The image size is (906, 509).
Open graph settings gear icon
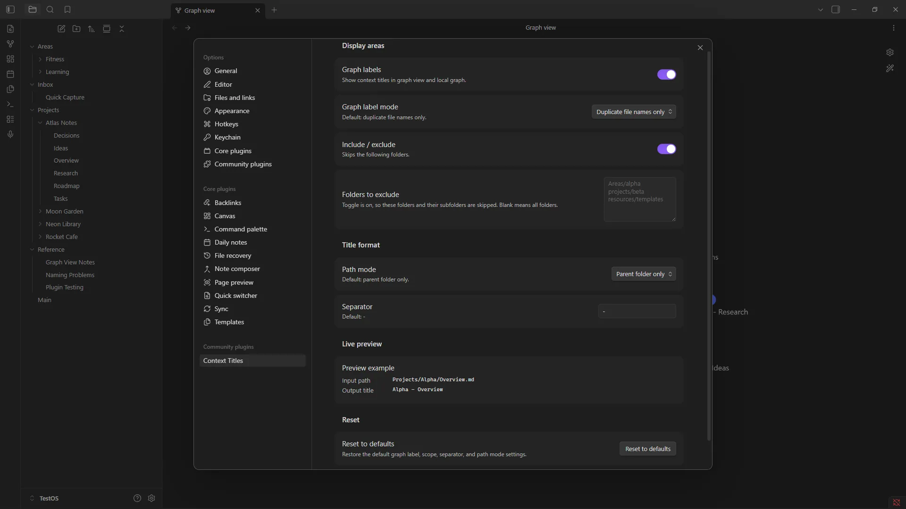click(890, 52)
